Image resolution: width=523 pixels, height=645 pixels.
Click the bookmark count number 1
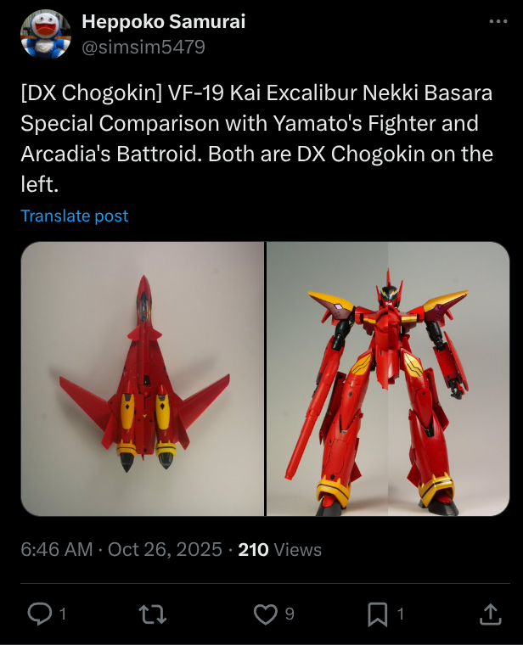[401, 614]
